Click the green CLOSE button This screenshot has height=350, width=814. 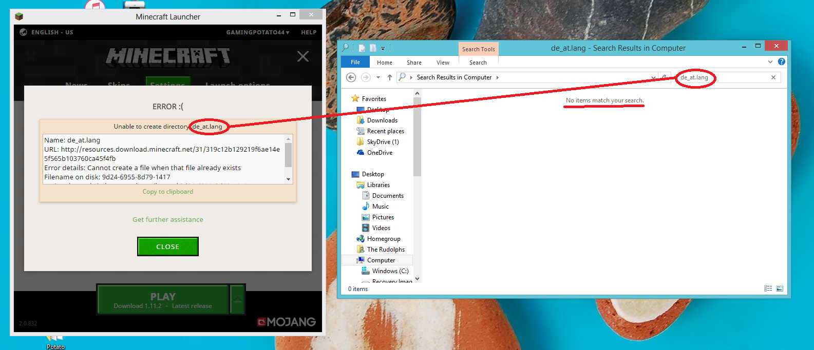point(168,246)
